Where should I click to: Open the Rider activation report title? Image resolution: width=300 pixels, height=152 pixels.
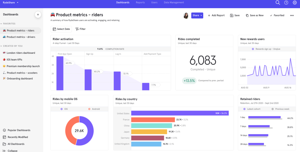63,39
